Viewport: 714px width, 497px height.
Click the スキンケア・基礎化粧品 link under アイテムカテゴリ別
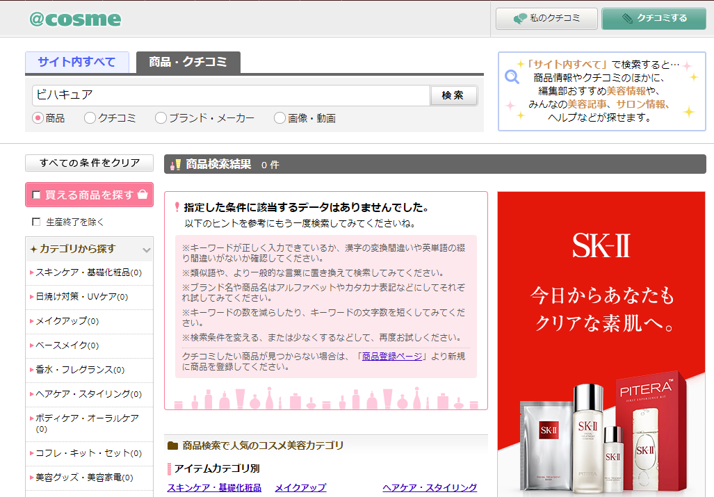tap(214, 488)
